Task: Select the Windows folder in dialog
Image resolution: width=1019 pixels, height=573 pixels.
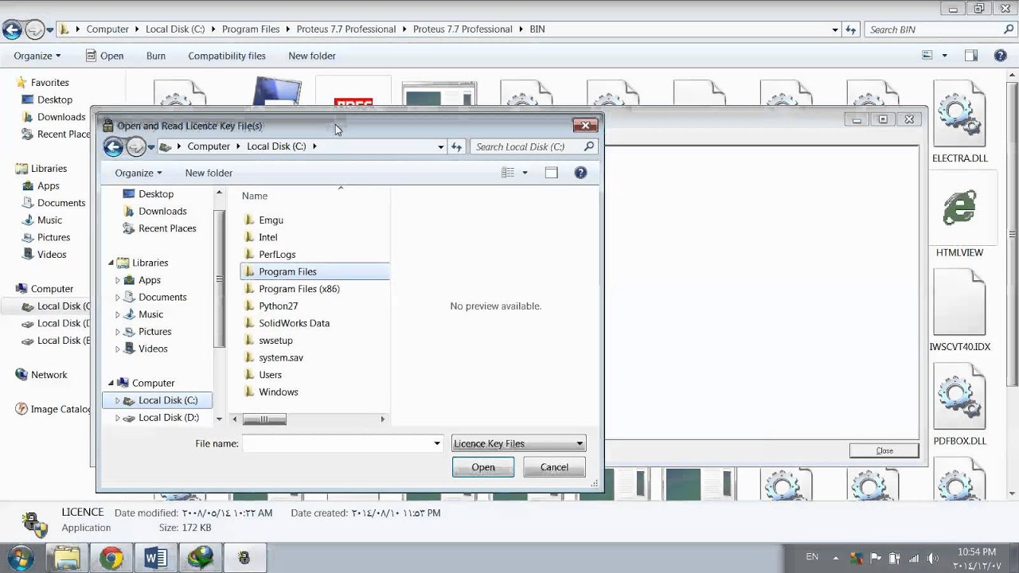Action: [278, 392]
